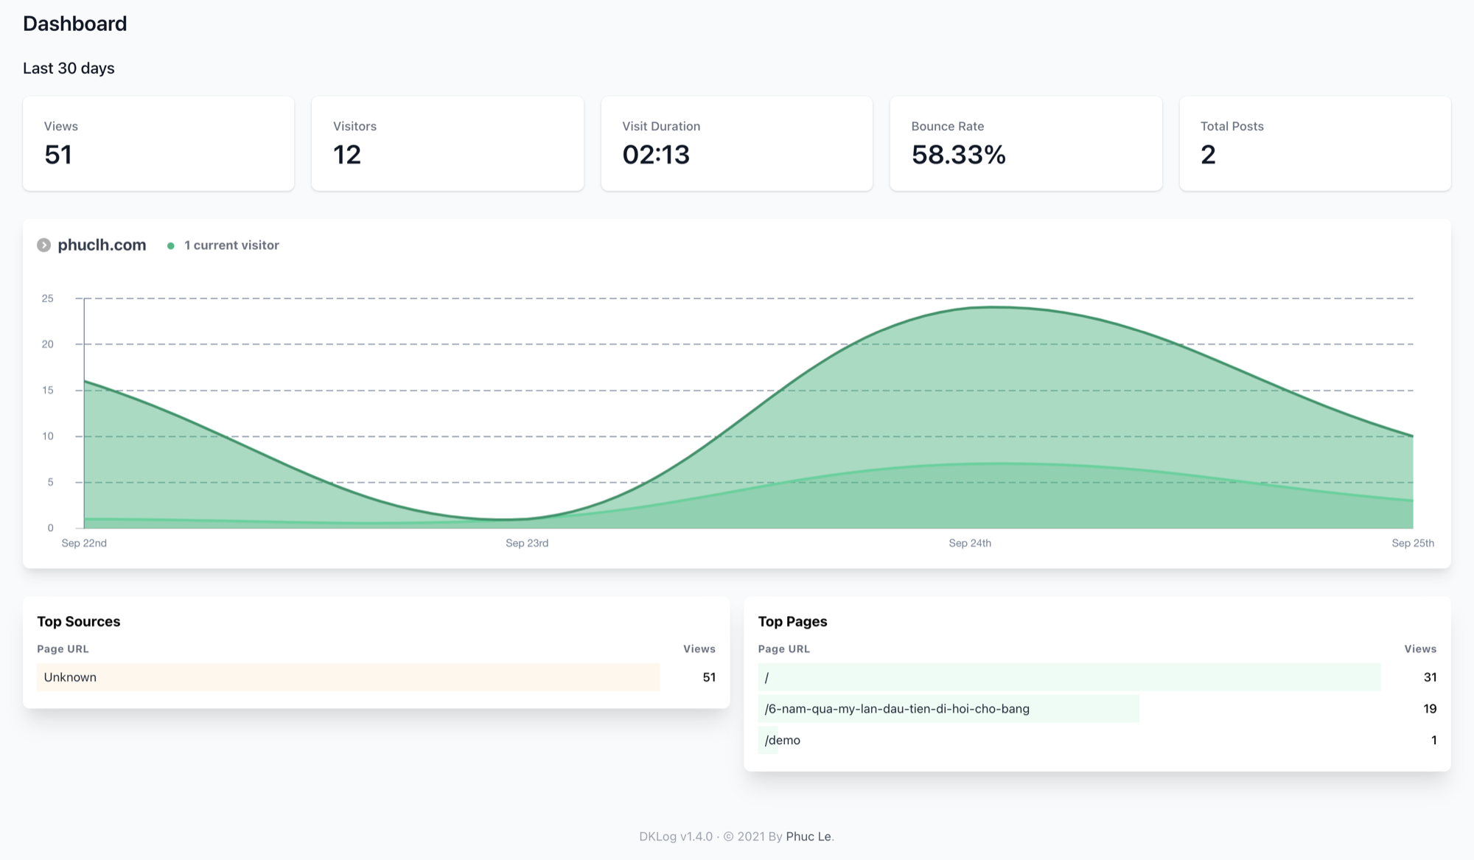
Task: Click the 25 value on the chart axis
Action: click(x=47, y=298)
